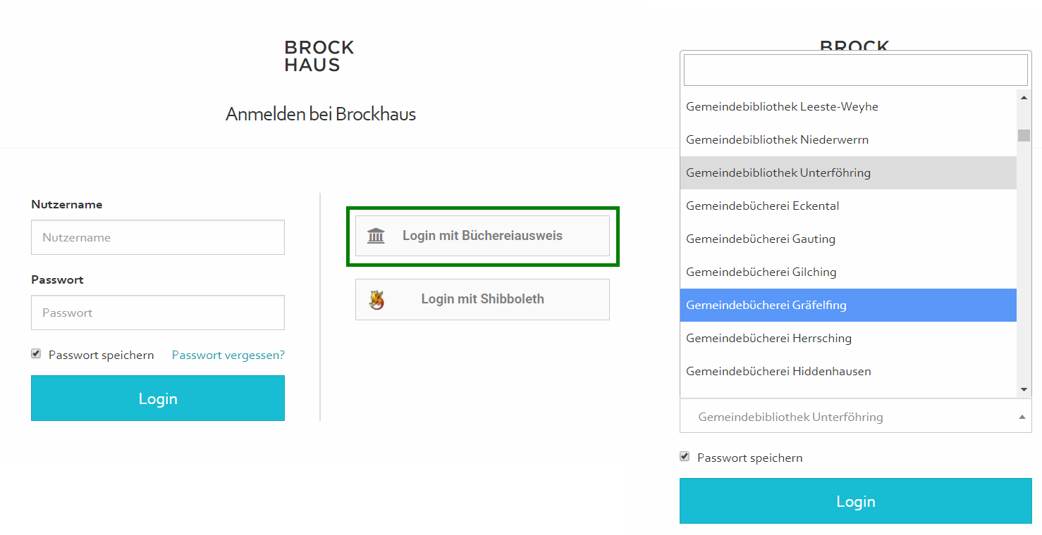Toggle left Passwort speichern checkbox
The image size is (1042, 535).
[36, 354]
